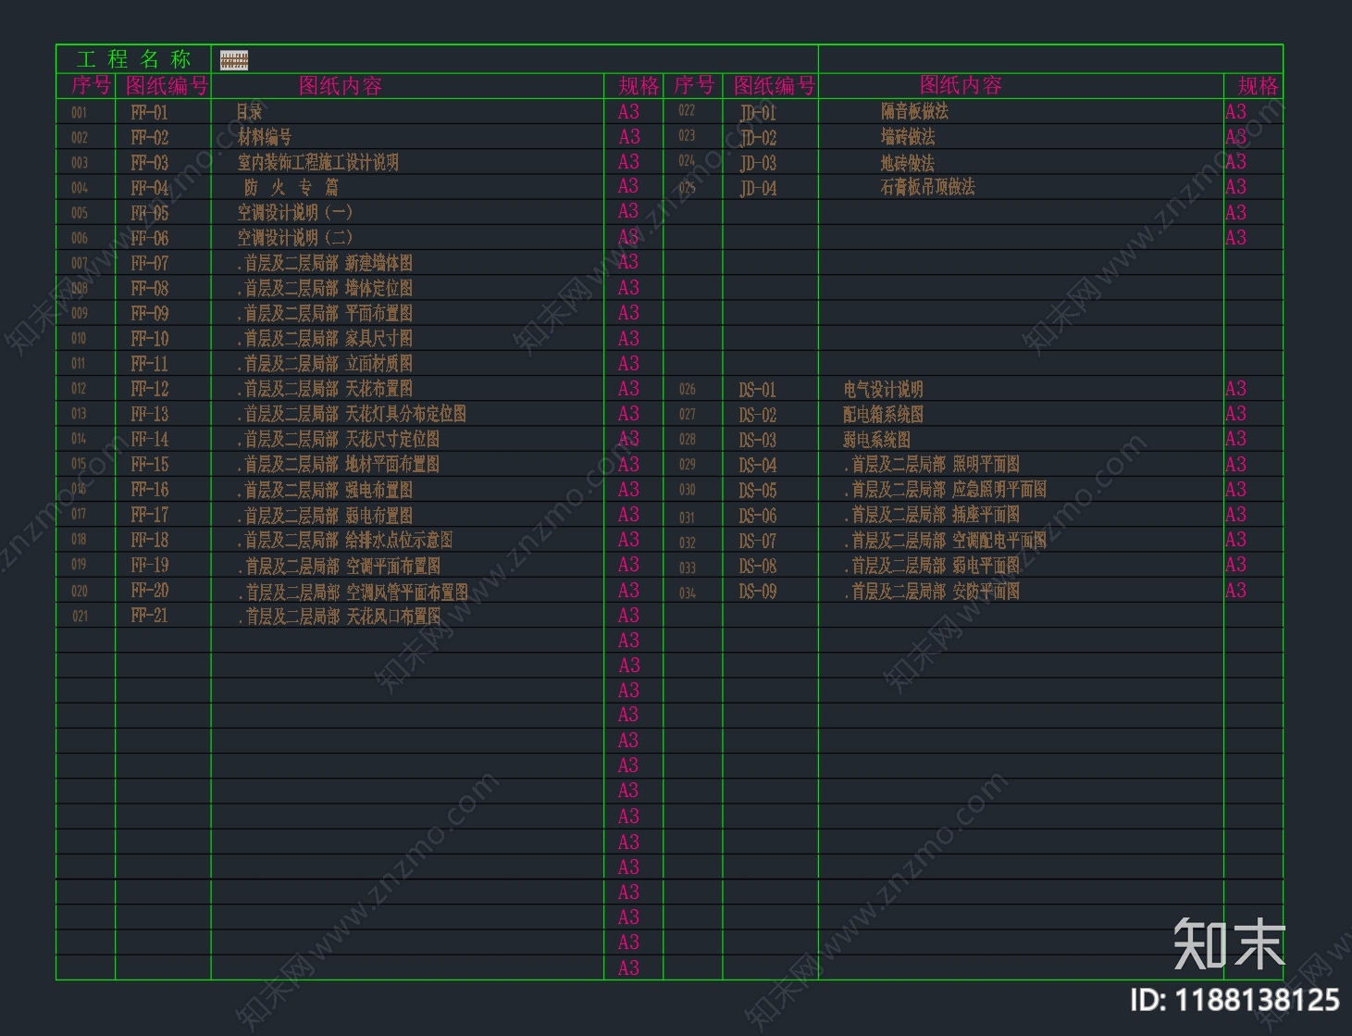Select drawing number DS-03
1352x1036 pixels.
[x=758, y=440]
